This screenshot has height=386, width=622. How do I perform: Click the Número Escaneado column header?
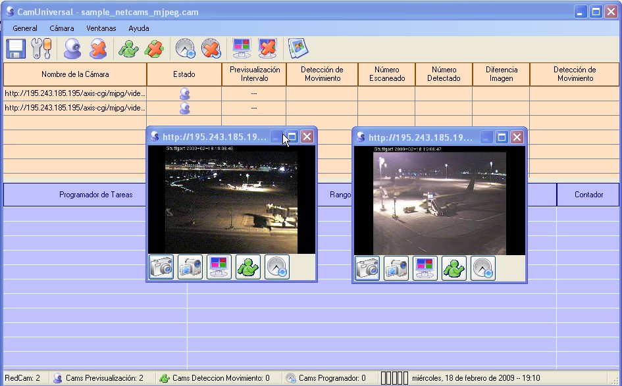(387, 74)
